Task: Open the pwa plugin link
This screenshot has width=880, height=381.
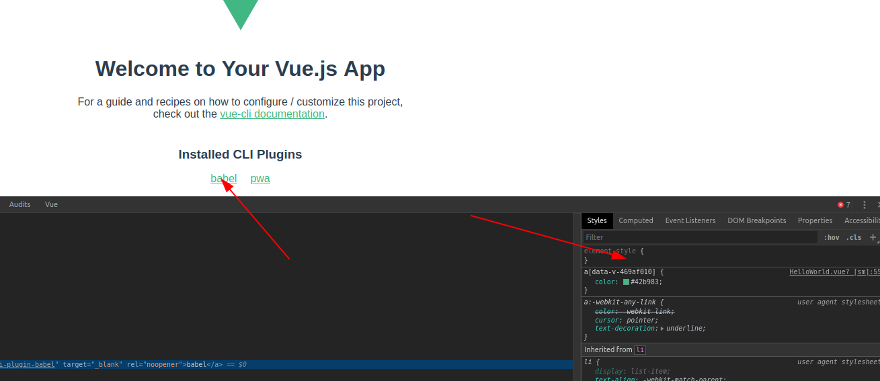Action: point(260,178)
